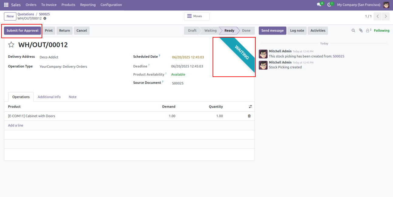Click message text mentioning S00025
This screenshot has height=197, width=393.
click(x=306, y=56)
